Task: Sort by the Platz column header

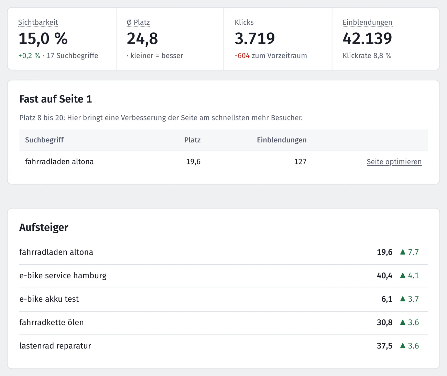Action: tap(193, 140)
